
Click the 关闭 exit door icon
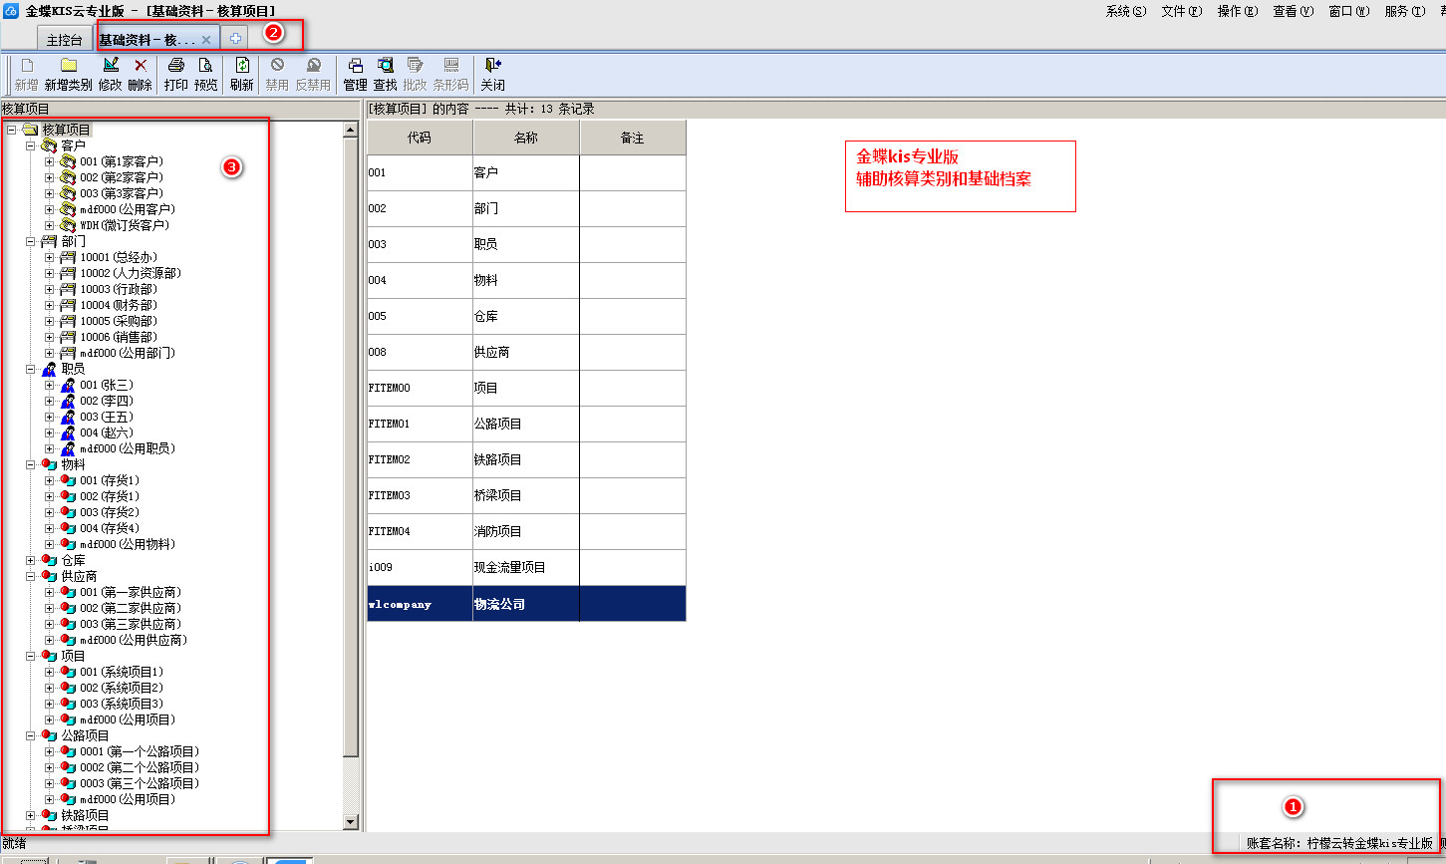point(492,66)
